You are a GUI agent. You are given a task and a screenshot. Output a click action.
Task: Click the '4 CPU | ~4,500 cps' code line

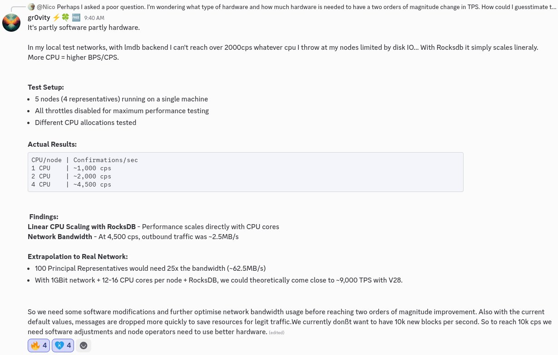click(71, 184)
